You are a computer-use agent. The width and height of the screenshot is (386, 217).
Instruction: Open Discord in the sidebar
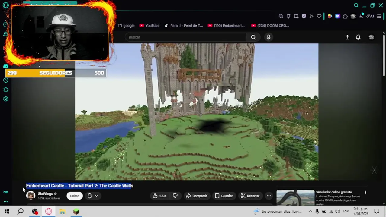click(6, 66)
